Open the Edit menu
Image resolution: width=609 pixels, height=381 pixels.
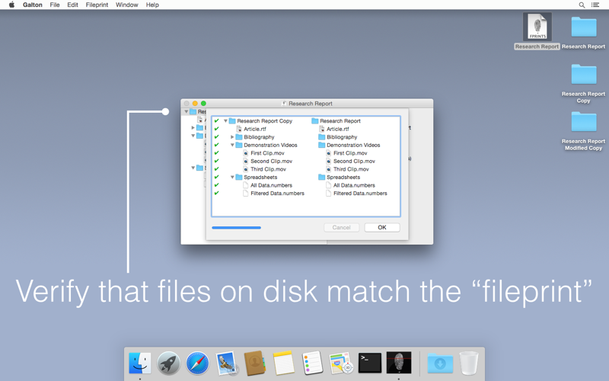pos(72,5)
